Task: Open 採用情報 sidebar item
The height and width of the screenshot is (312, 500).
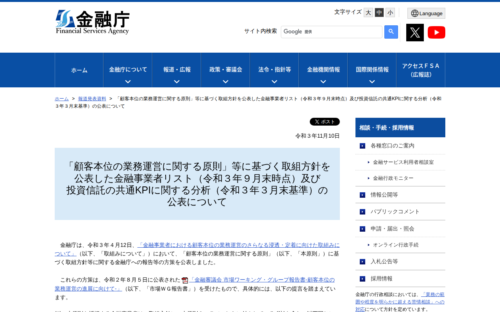Action: point(382,279)
